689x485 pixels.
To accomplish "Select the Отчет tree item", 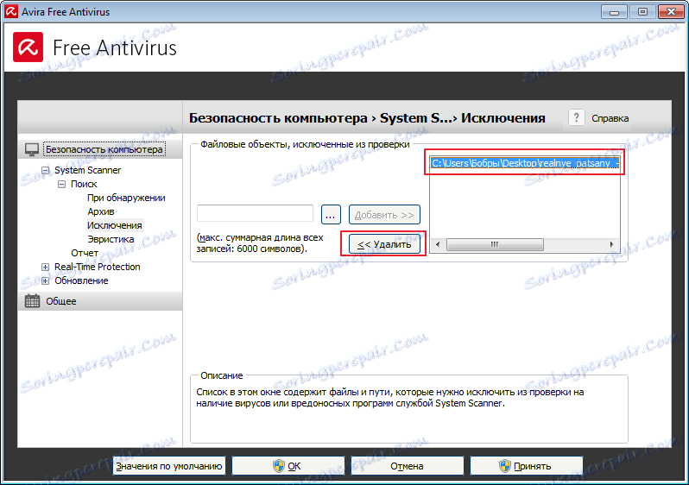I will pos(85,253).
